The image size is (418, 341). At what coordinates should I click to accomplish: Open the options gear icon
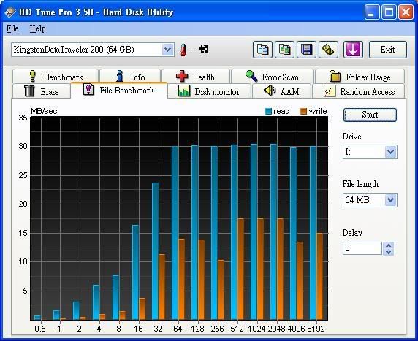point(328,50)
